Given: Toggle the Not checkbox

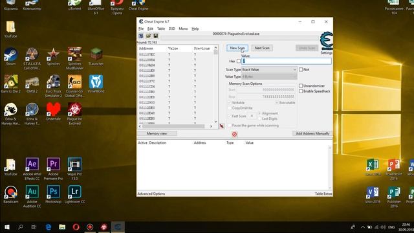Looking at the screenshot, I should (x=301, y=69).
